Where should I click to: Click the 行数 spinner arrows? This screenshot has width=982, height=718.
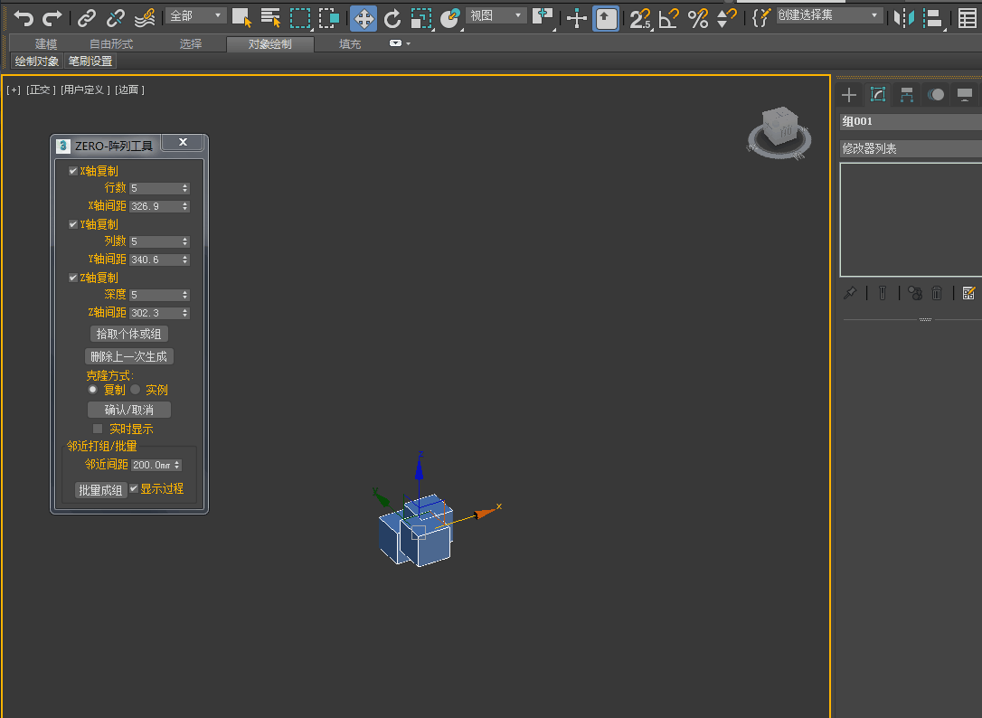click(185, 188)
